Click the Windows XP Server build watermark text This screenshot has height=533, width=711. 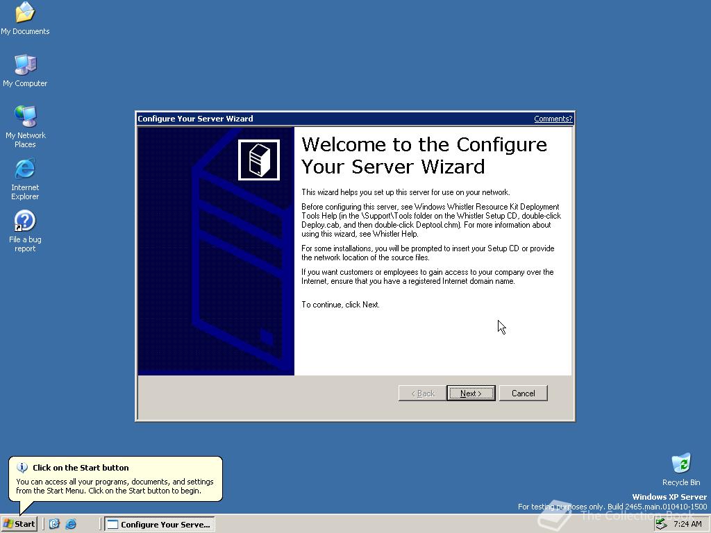[612, 502]
